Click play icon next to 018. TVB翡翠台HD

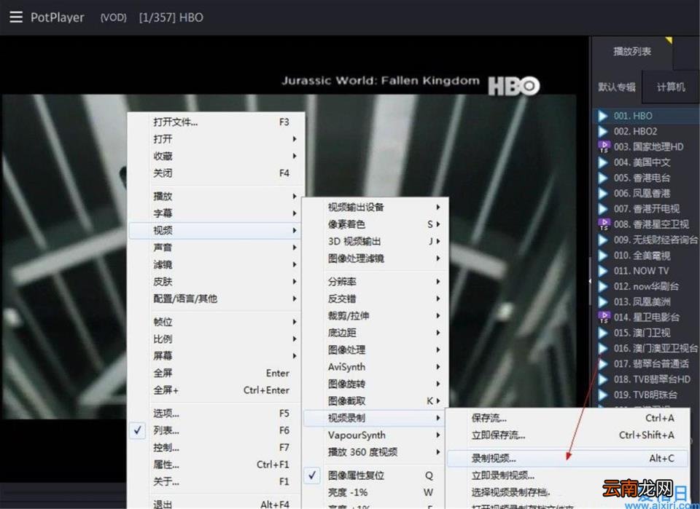tap(603, 379)
